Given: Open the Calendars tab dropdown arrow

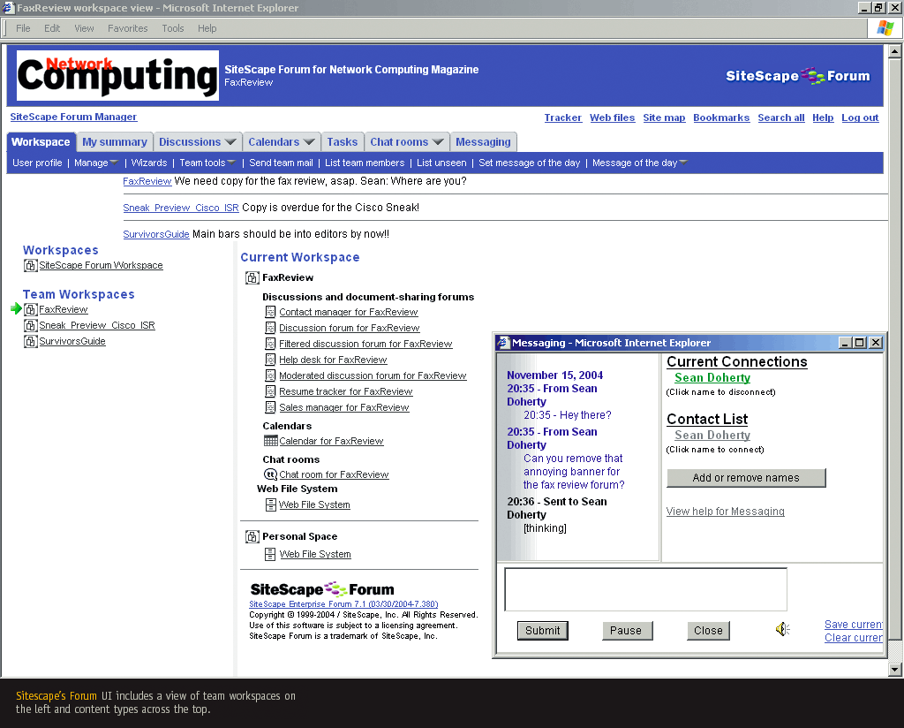Looking at the screenshot, I should 309,142.
